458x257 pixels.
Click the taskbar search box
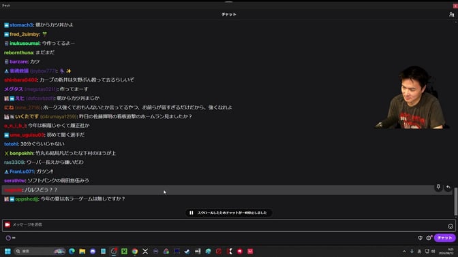pos(40,251)
